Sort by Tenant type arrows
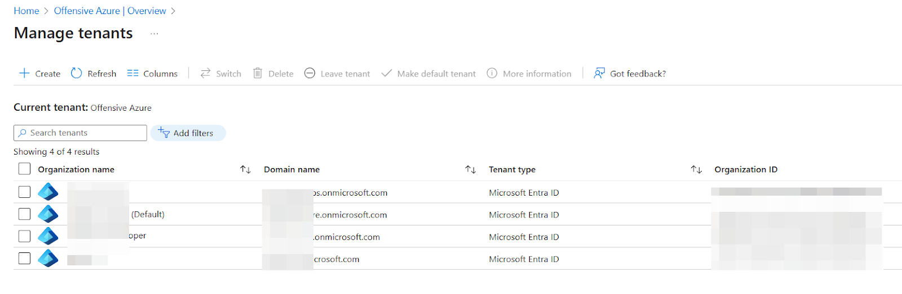 click(x=696, y=169)
